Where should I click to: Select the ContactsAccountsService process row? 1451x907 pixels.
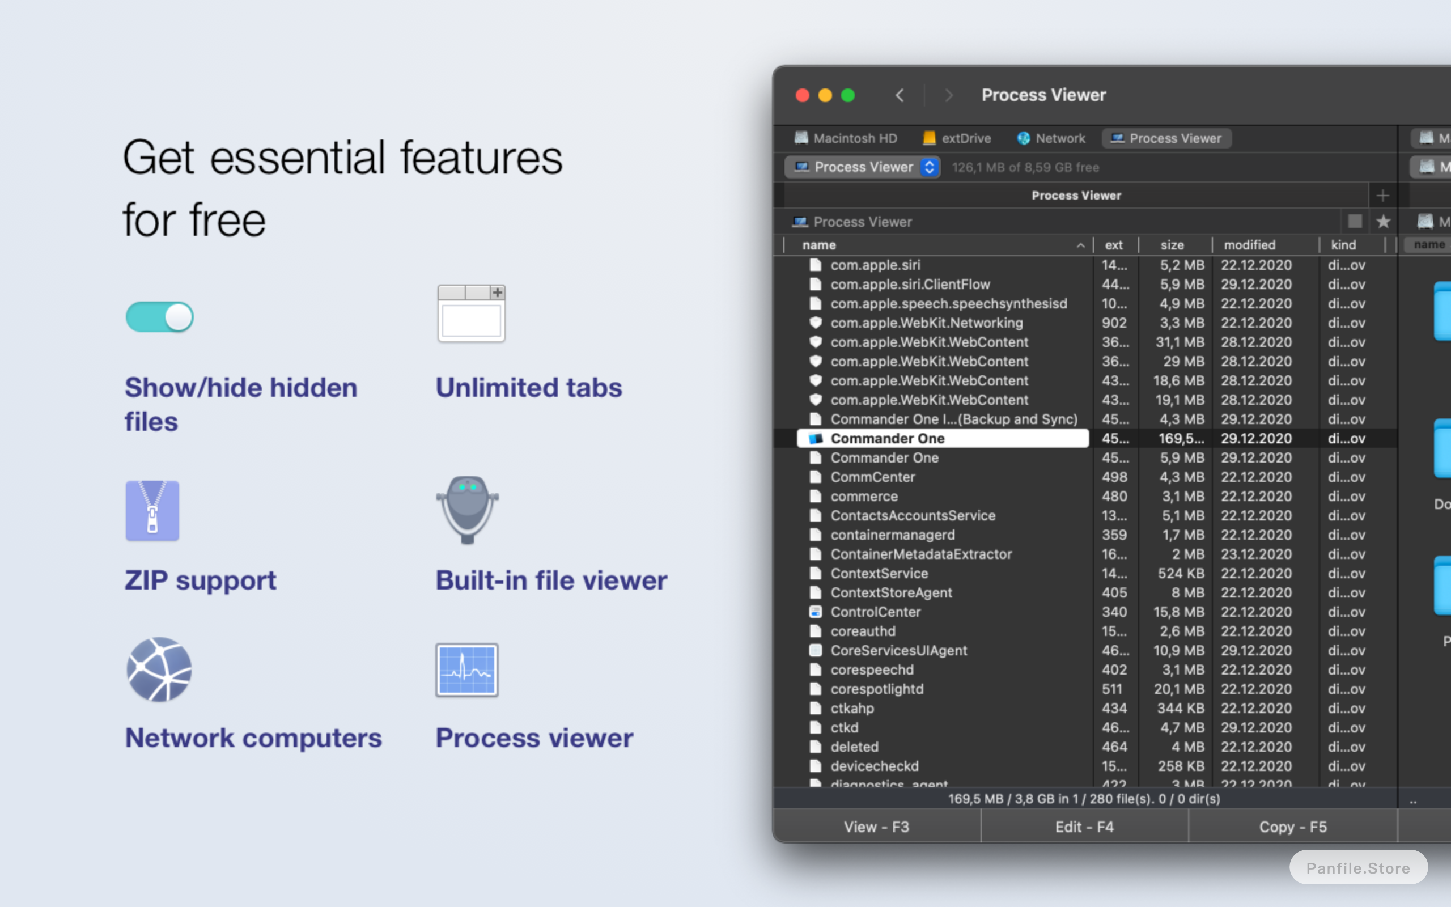click(1085, 515)
